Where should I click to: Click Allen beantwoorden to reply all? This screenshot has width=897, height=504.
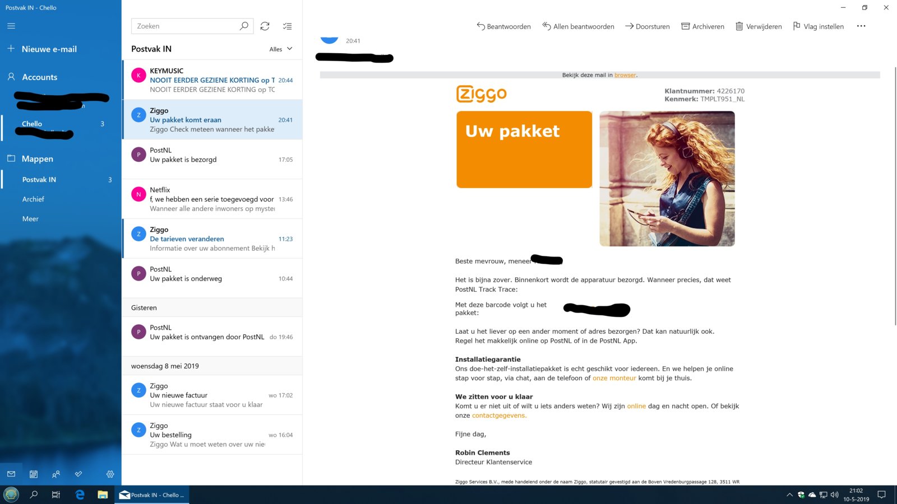(x=578, y=26)
